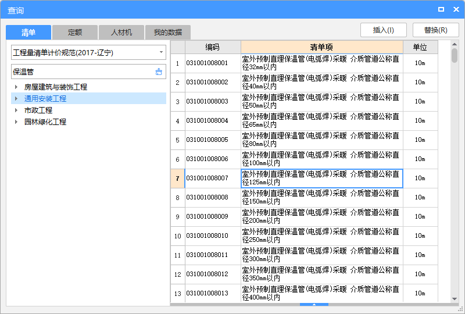465x314 pixels.
Task: Select the 径200mm以内 item description
Action: [x=322, y=217]
